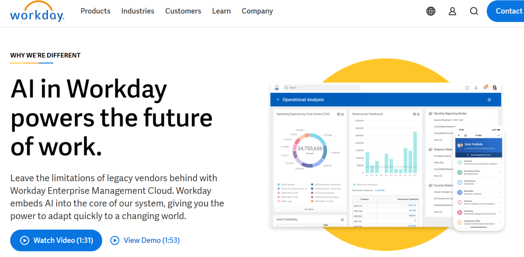Click the Overview icon in phone list
This screenshot has height=257, width=524.
[460, 162]
